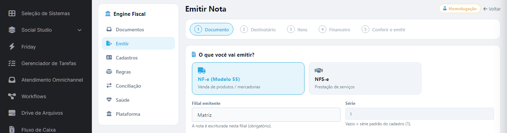The image size is (507, 133).
Task: Click the Conciliação arrows icon
Action: pos(109,86)
